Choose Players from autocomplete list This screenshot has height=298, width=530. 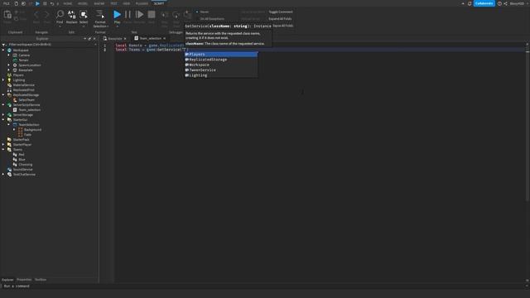[x=221, y=54]
